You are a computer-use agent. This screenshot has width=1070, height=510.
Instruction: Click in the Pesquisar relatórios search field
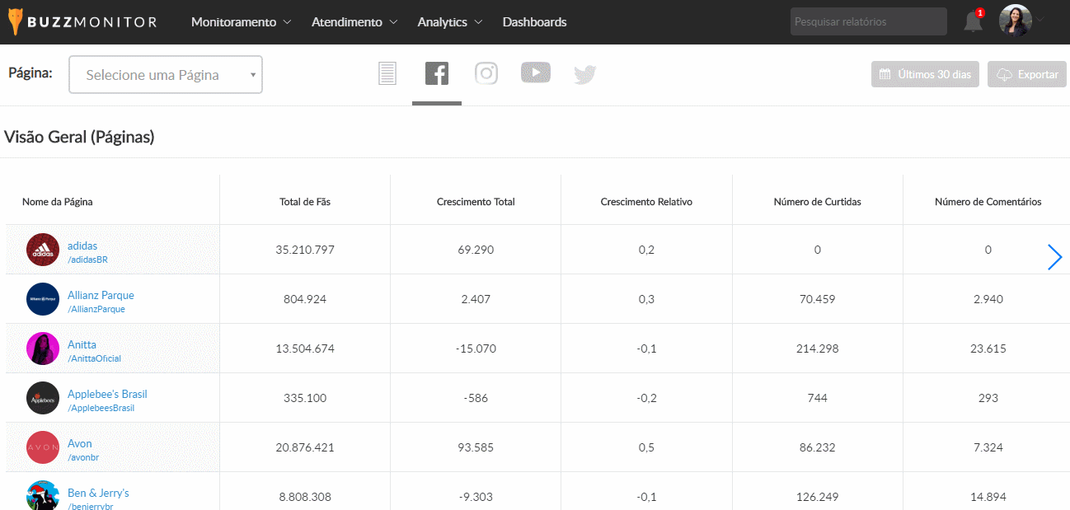tap(868, 21)
